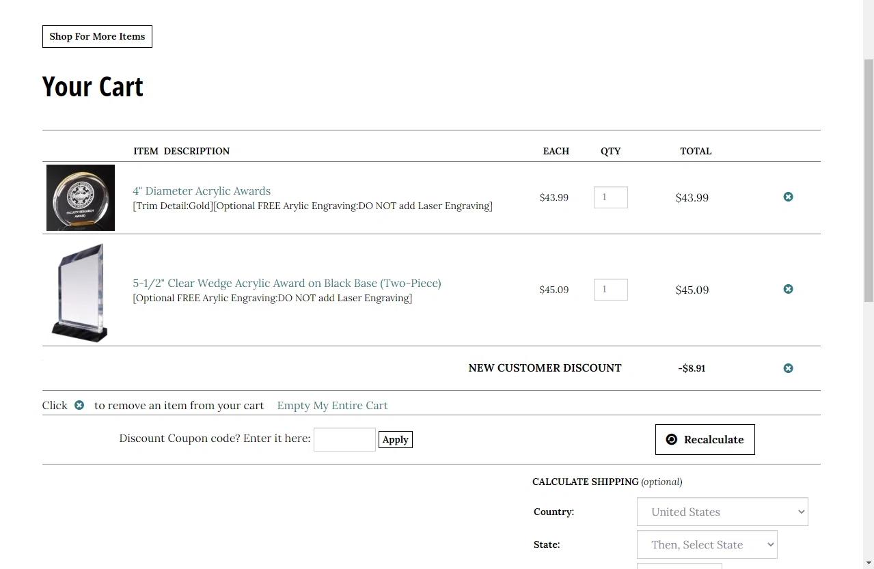Open the 4" Diameter Acrylic Awards product link

click(202, 191)
